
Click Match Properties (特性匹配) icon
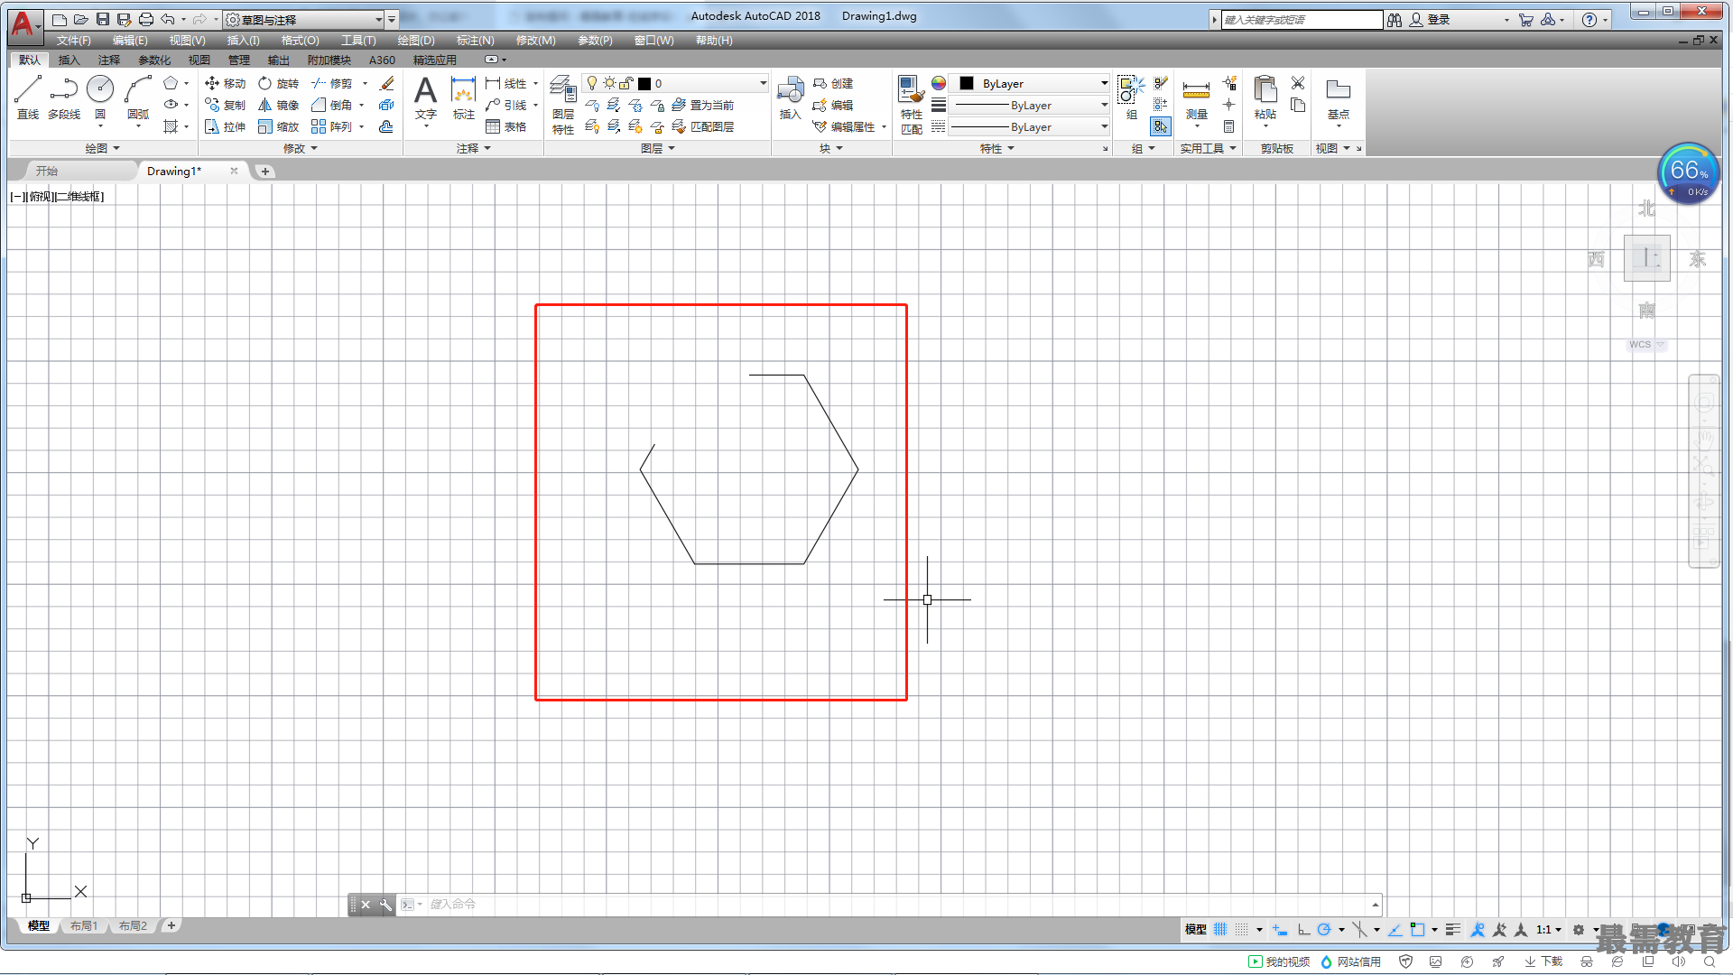click(x=912, y=105)
